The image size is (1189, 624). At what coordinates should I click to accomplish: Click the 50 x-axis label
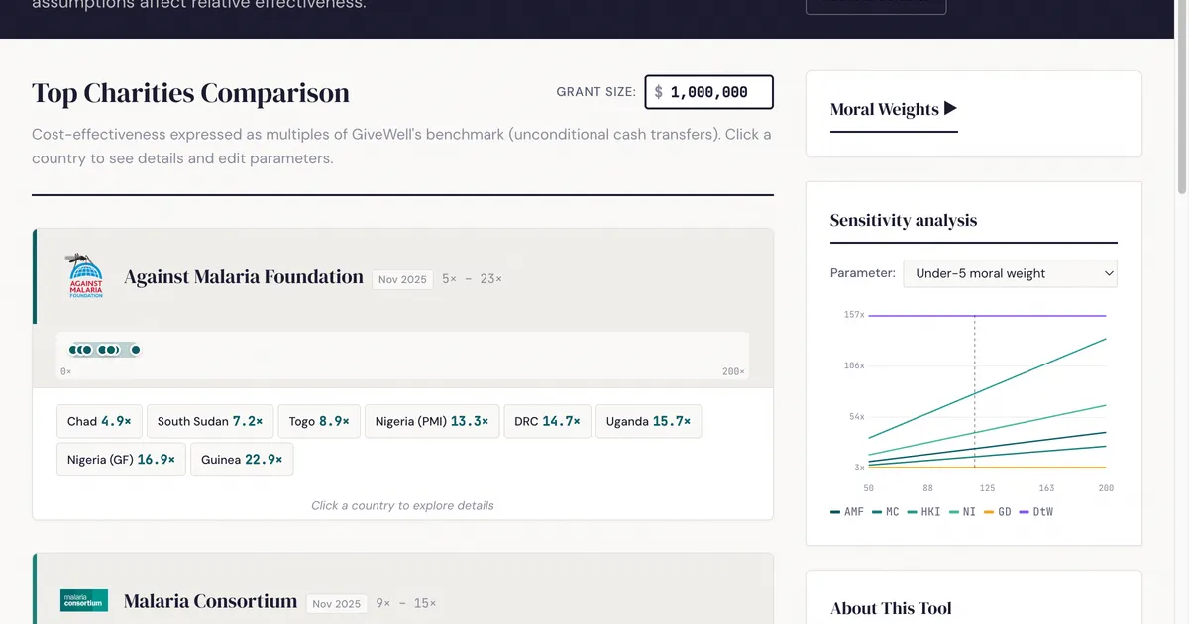coord(869,488)
